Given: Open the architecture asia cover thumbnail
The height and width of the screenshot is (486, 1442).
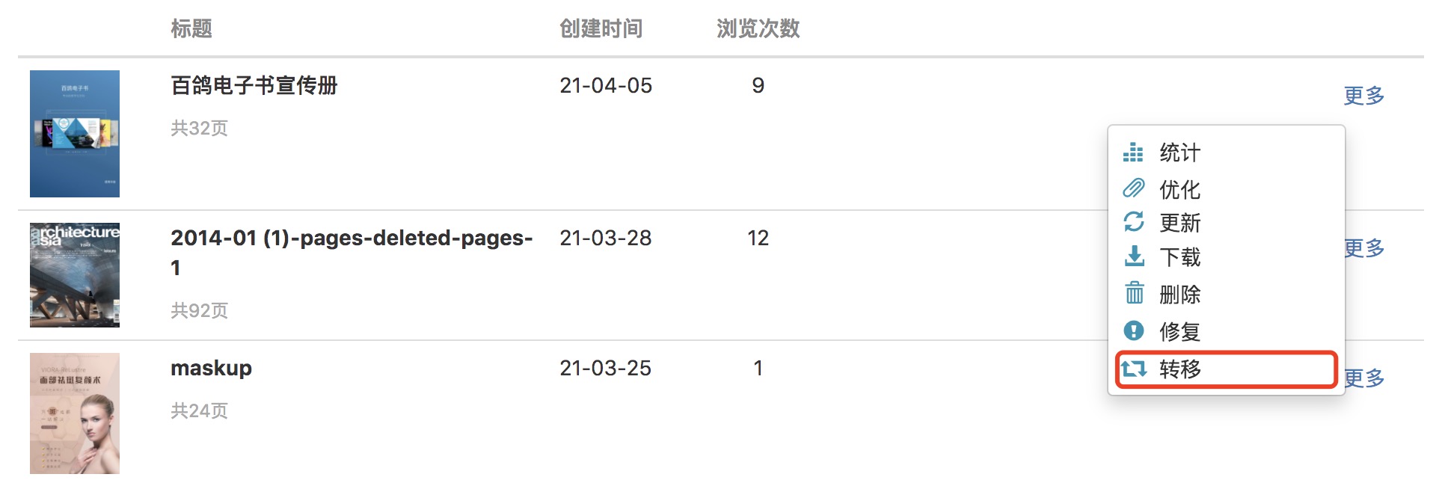Looking at the screenshot, I should click(x=75, y=275).
